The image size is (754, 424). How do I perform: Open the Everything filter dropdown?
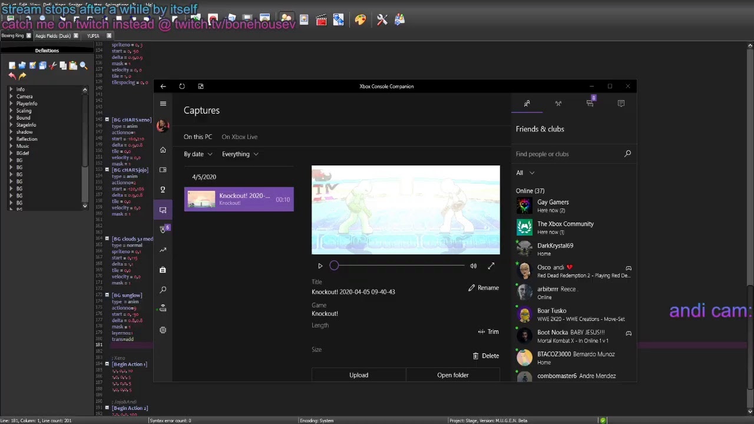coord(240,154)
